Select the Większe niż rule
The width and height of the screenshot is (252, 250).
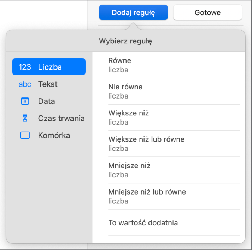[x=174, y=118]
